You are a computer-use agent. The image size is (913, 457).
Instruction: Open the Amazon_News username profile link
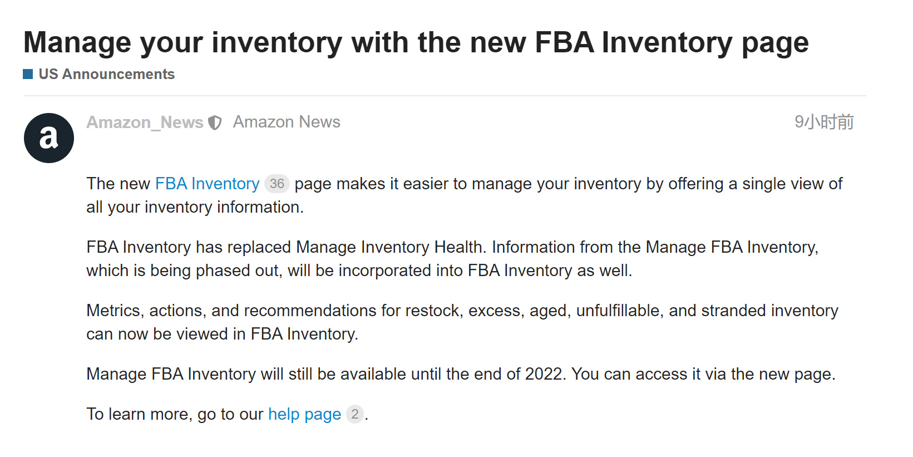(145, 122)
